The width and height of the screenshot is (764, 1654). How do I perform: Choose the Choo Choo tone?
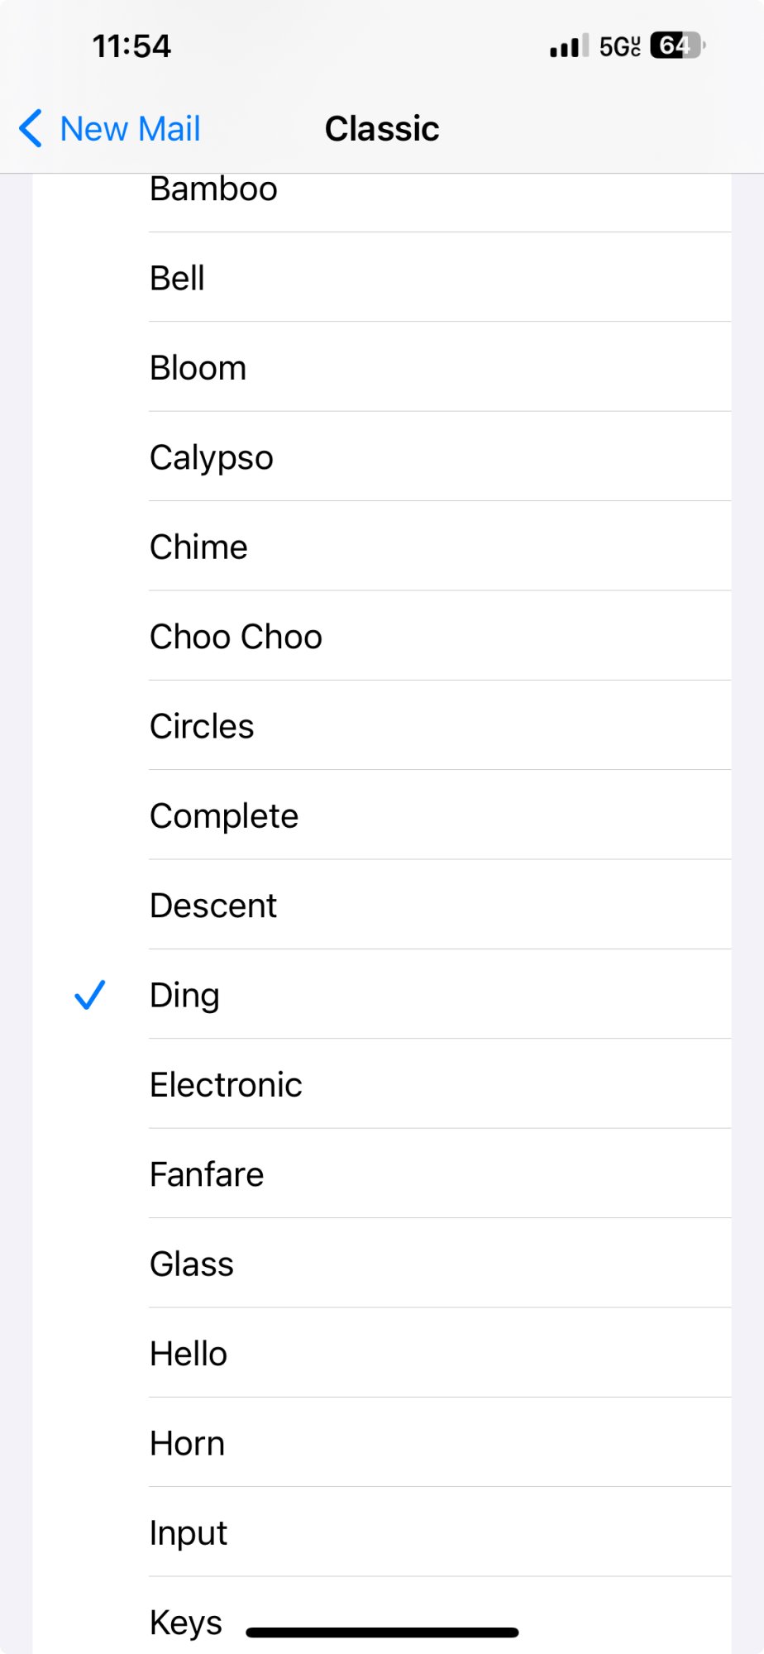click(x=236, y=637)
